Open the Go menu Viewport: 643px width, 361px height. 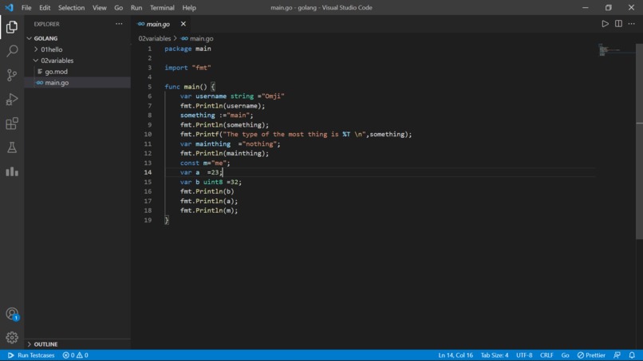pyautogui.click(x=119, y=7)
